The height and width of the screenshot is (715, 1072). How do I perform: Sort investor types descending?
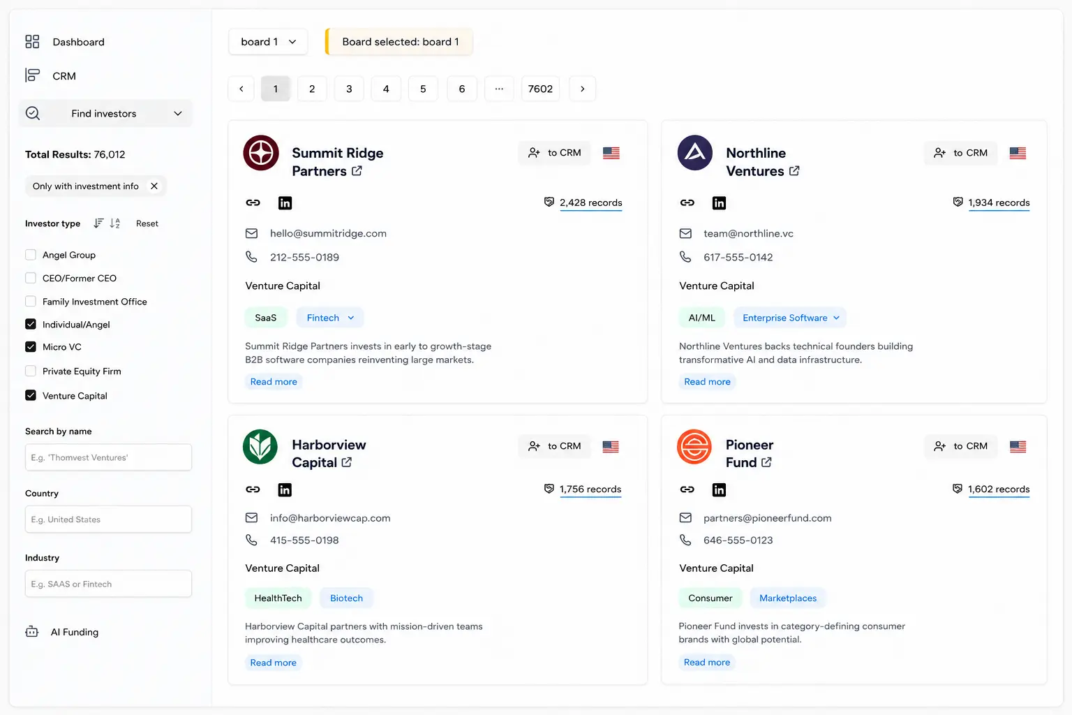click(x=98, y=223)
